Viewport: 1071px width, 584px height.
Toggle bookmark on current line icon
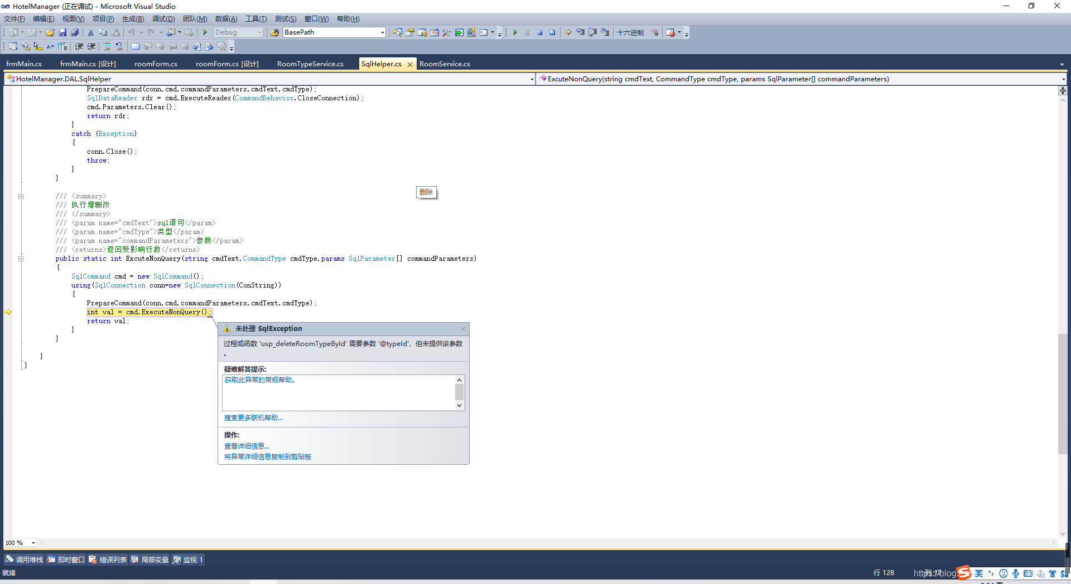pos(136,47)
